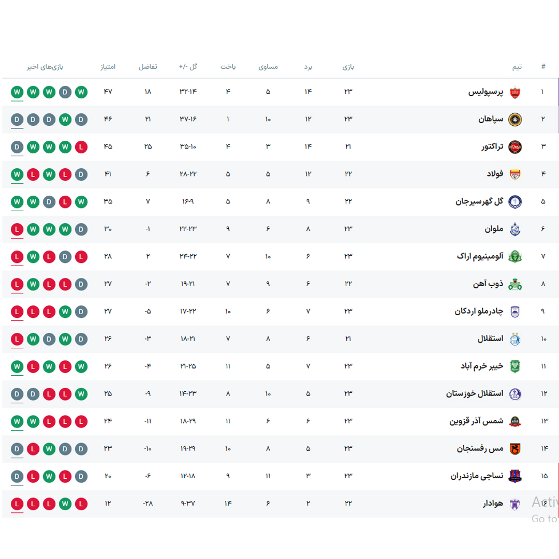Screen dimensions: 559x559
Task: Click the تراکتور team logo
Action: coord(515,147)
